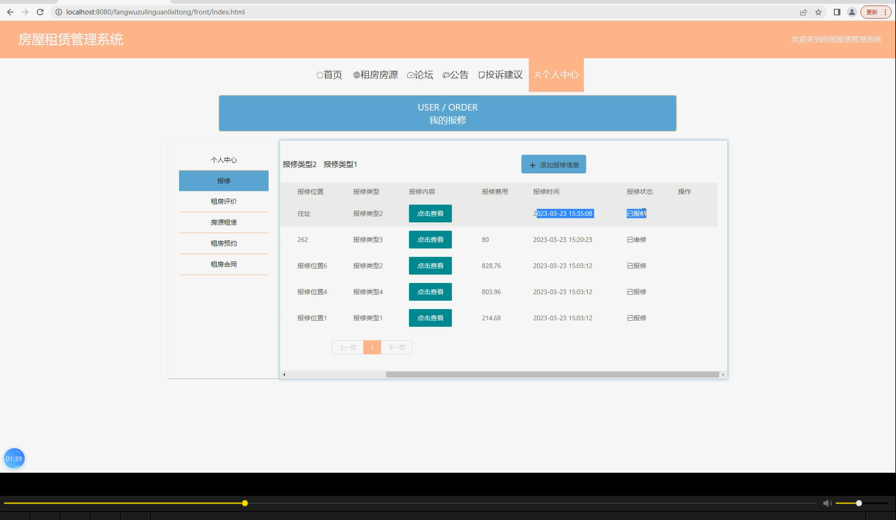Viewport: 896px width, 520px height.
Task: Open 投诉建议 navigation item
Action: coord(501,75)
